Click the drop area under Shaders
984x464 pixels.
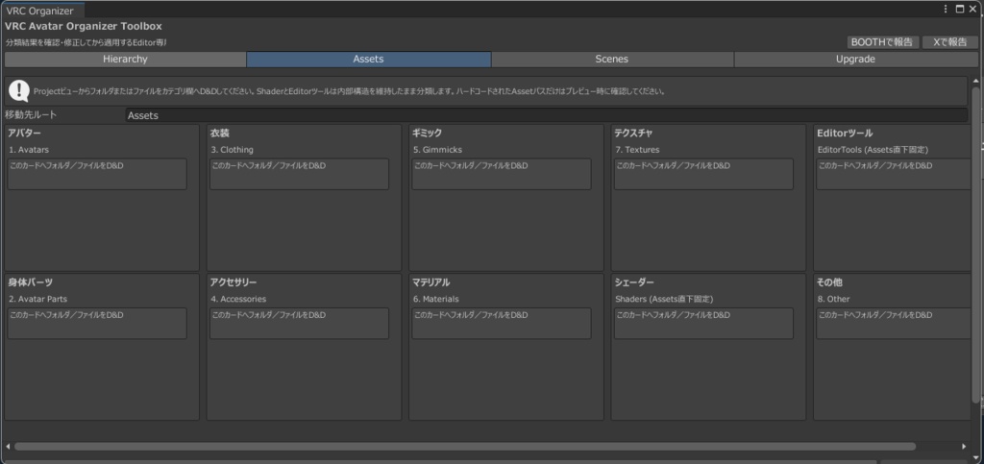click(x=703, y=323)
